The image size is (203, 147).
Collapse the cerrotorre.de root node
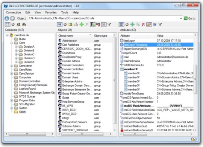coord(7,35)
